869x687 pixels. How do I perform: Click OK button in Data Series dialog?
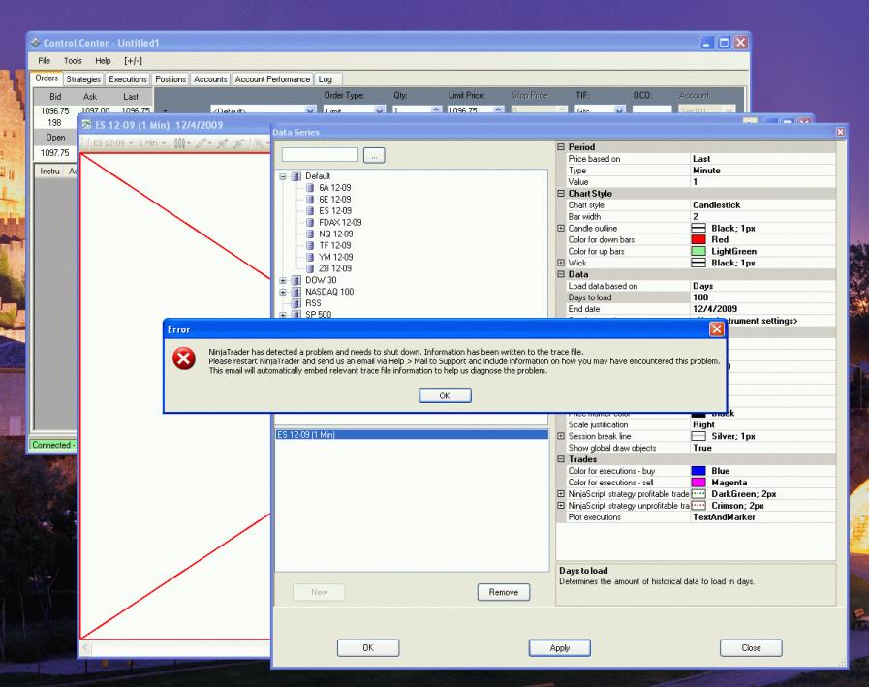tap(368, 647)
